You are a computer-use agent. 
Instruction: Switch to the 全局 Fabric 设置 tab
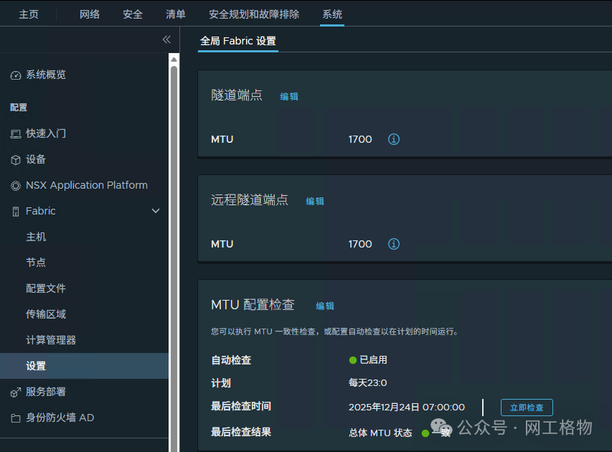237,42
